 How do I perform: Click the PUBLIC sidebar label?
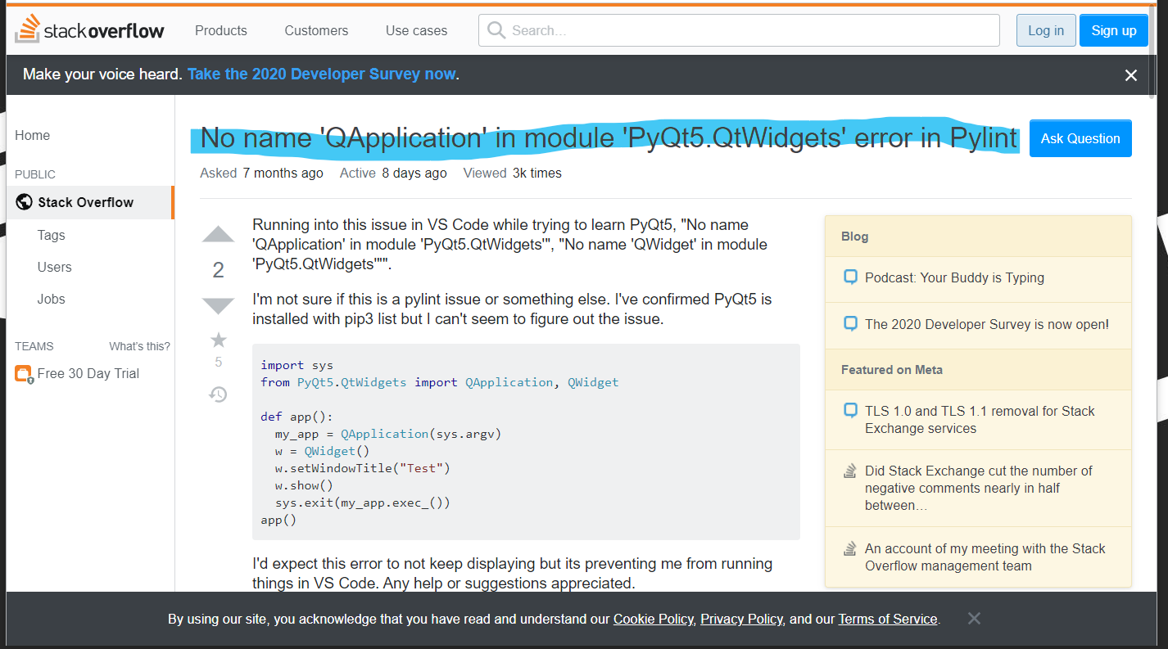(x=35, y=174)
